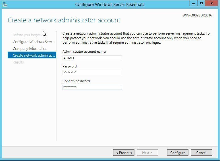Start setup with the Configure button
Image resolution: width=220 pixels, height=161 pixels.
click(178, 153)
